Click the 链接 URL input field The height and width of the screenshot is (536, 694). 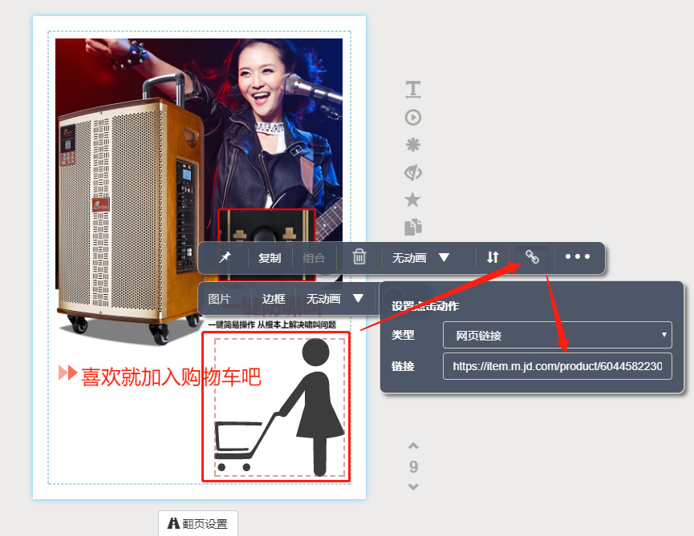click(557, 365)
